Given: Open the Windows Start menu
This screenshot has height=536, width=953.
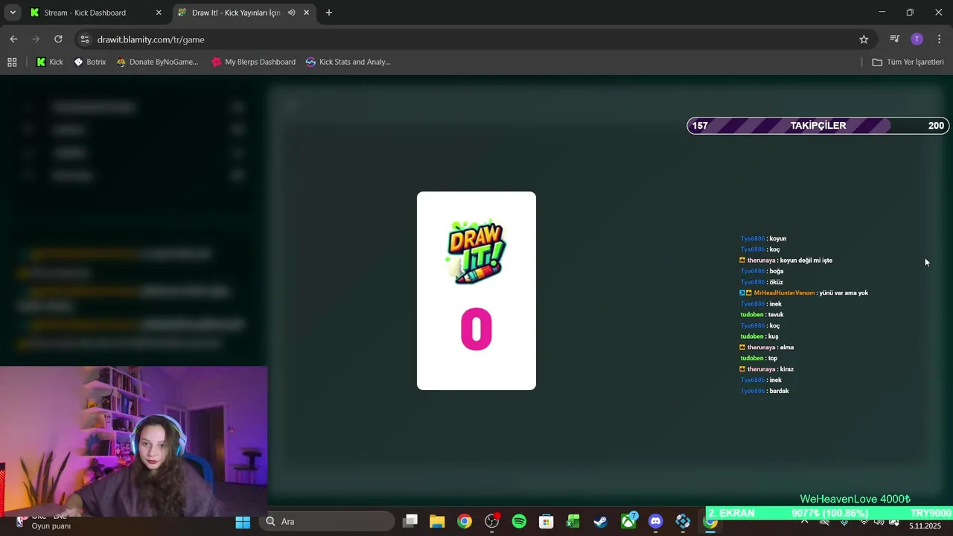Looking at the screenshot, I should 243,522.
